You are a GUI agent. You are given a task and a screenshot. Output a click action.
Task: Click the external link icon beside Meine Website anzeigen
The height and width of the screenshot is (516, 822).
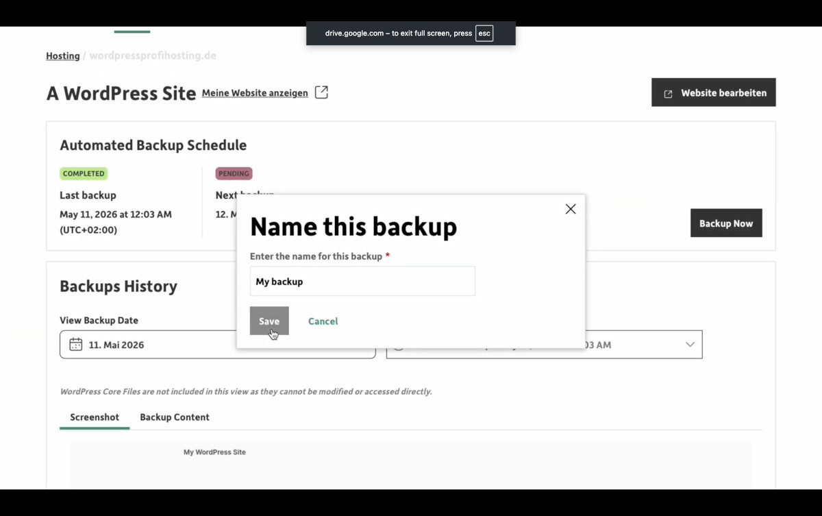click(321, 92)
